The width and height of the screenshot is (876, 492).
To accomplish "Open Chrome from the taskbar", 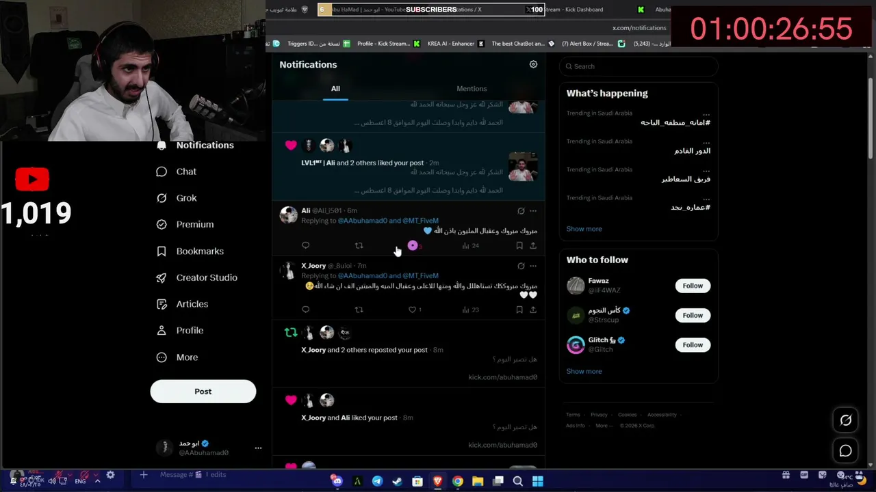I will pyautogui.click(x=458, y=482).
